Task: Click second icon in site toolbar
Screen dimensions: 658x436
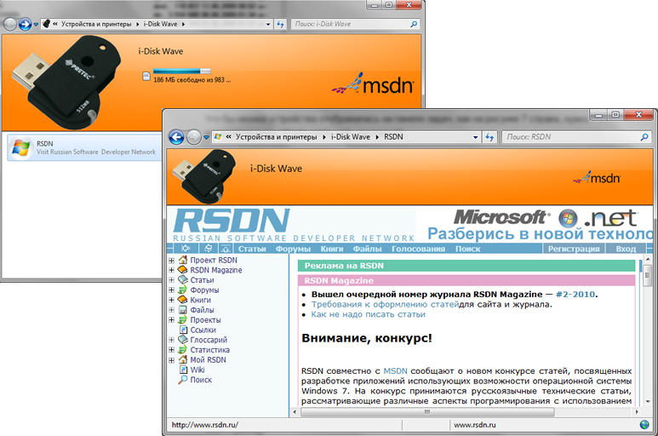Action: (209, 249)
